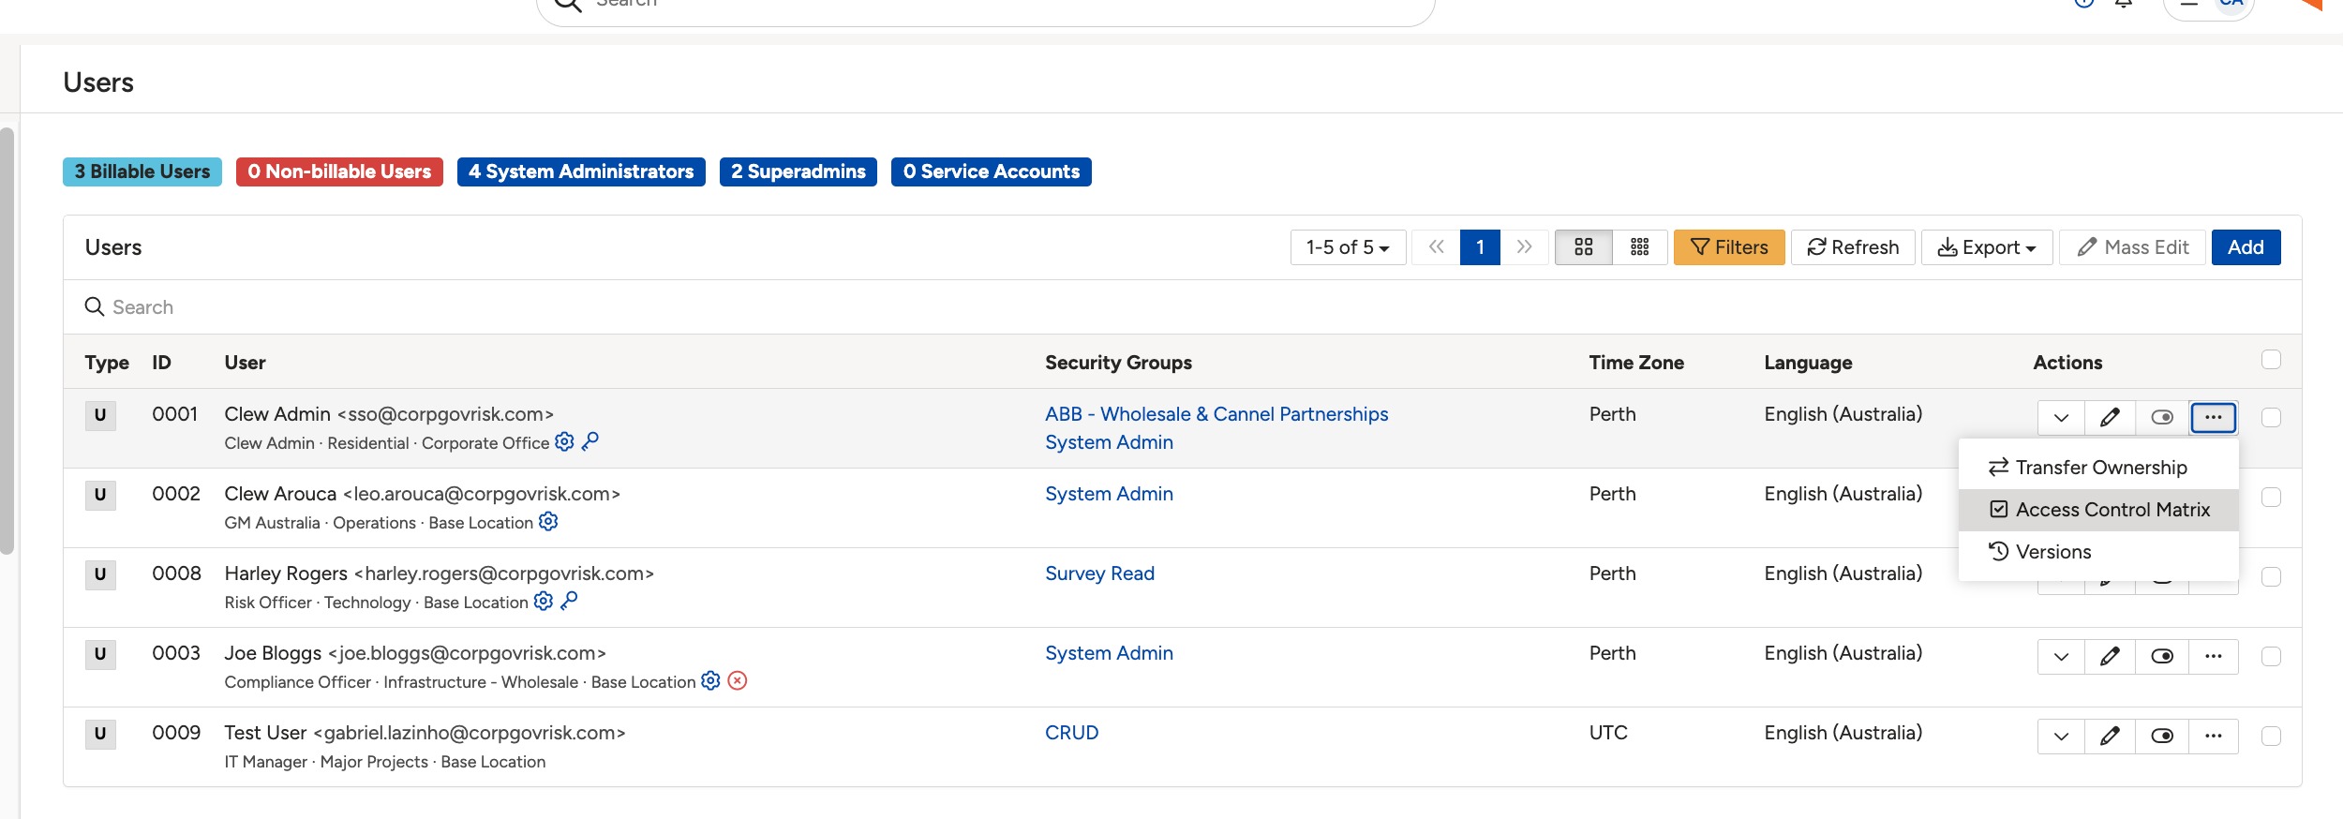
Task: Click 4 System Administrators badge
Action: [581, 171]
